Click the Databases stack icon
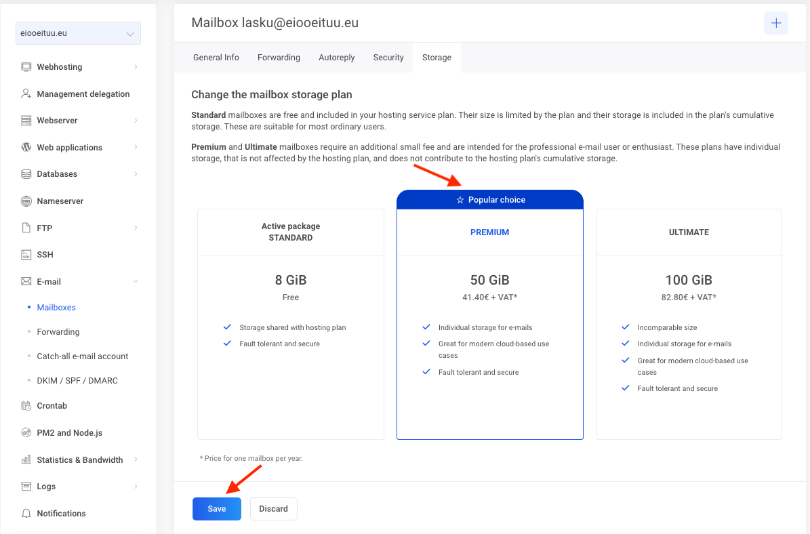 (26, 174)
